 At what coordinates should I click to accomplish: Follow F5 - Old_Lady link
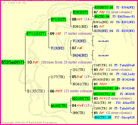pos(125,74)
